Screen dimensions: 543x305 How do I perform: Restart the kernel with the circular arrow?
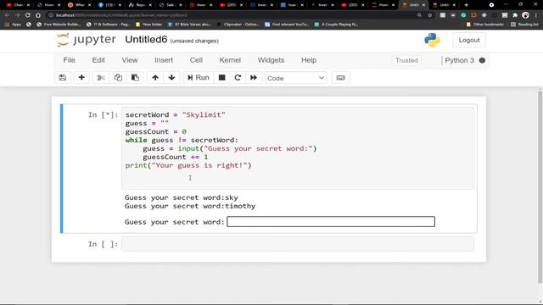pos(238,78)
